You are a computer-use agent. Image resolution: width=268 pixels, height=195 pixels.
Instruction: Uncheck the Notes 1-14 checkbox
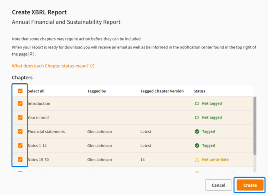tap(20, 145)
